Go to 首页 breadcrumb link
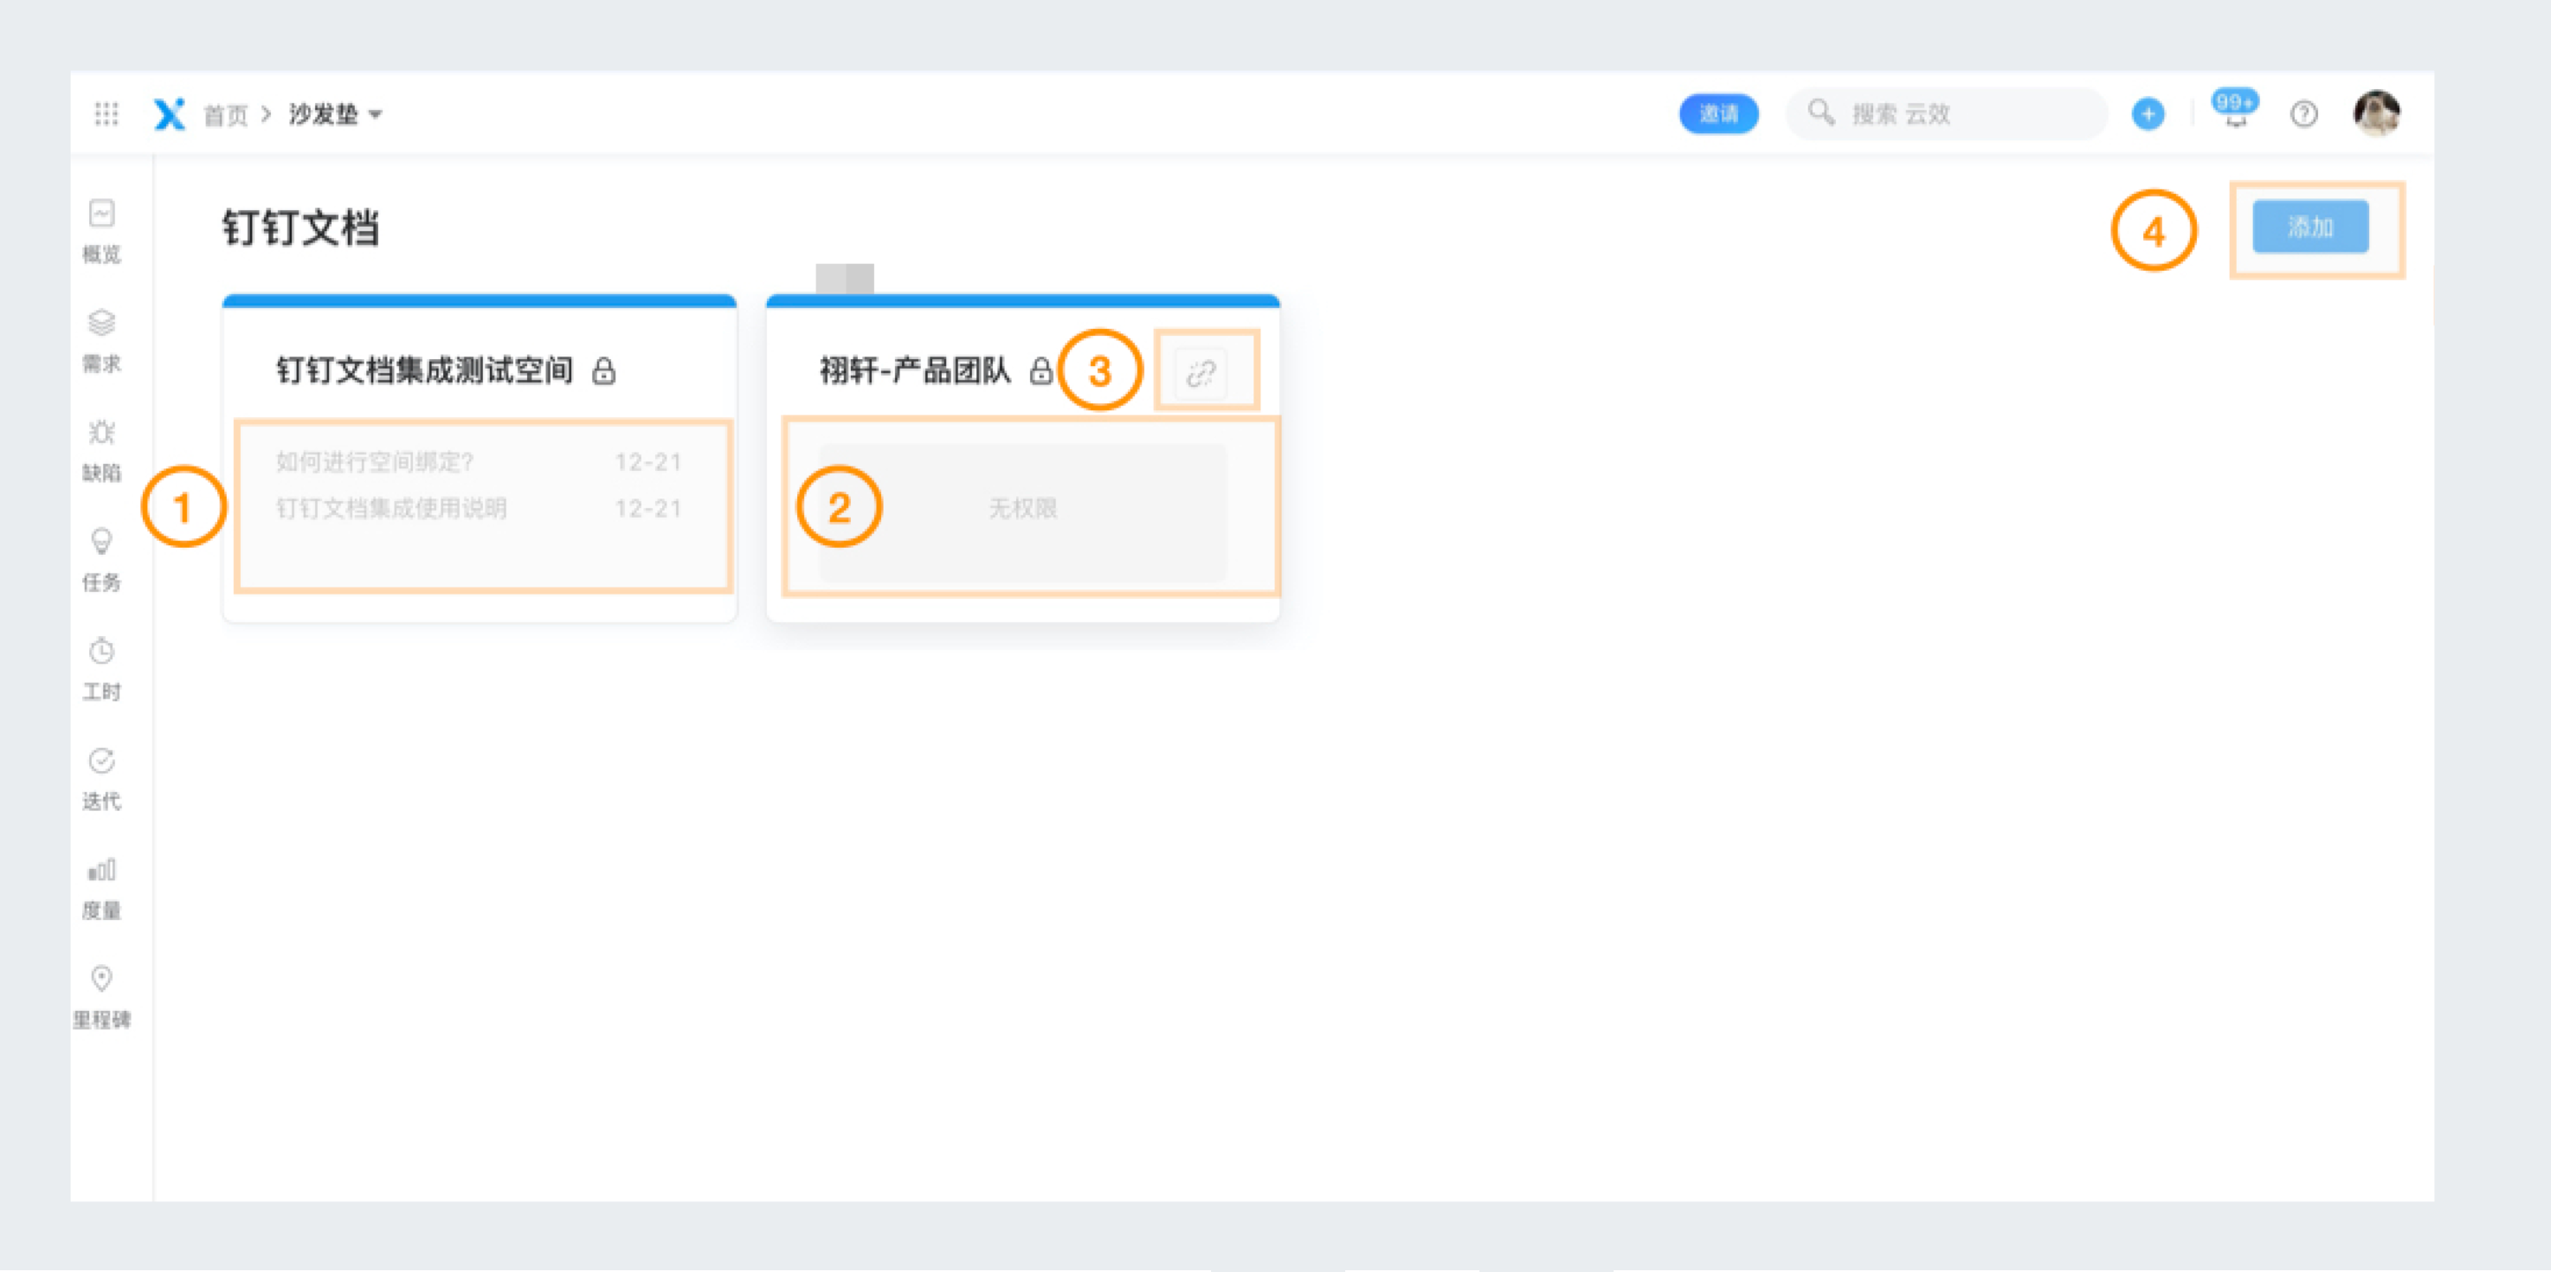 pyautogui.click(x=225, y=115)
